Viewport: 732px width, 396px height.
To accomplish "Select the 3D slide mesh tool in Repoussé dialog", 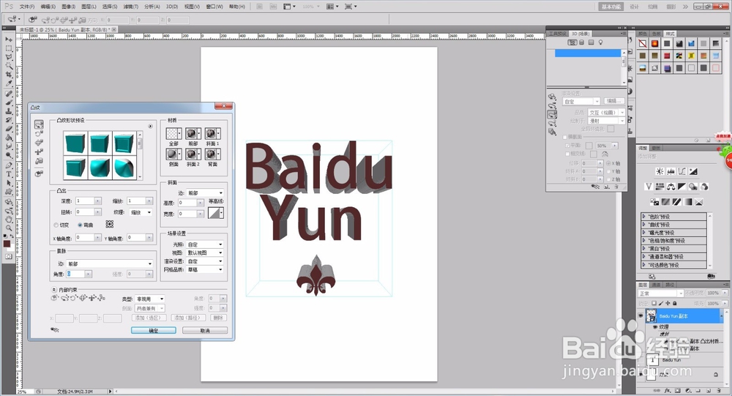I will point(40,152).
